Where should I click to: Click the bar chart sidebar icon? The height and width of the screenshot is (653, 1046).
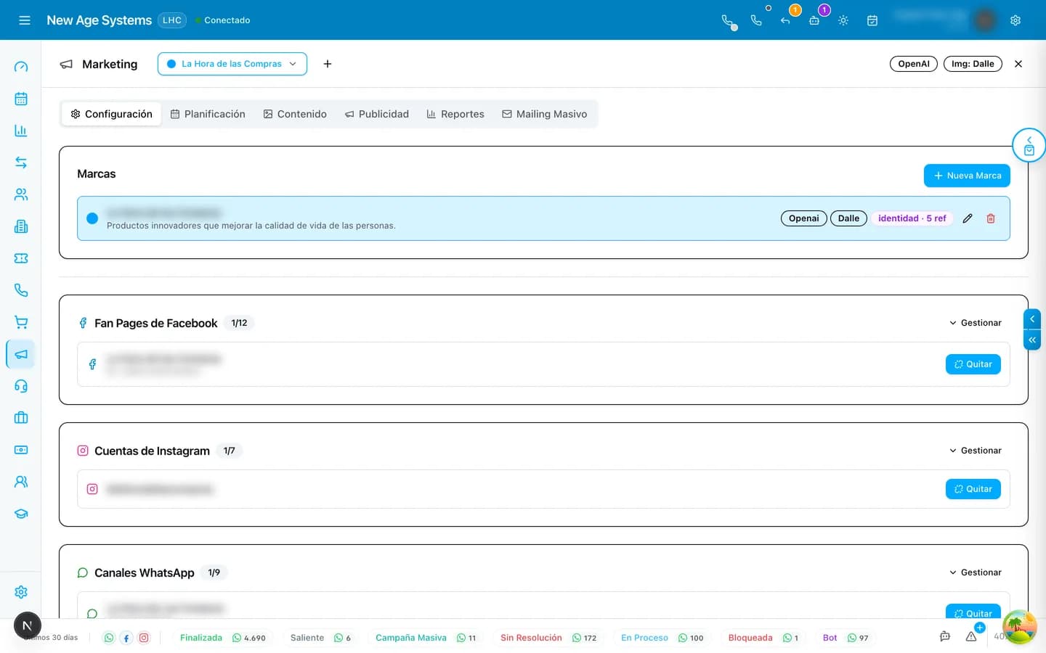[x=21, y=131]
